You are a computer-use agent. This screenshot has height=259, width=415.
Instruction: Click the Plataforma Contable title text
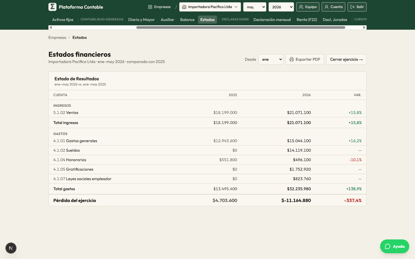tap(81, 7)
